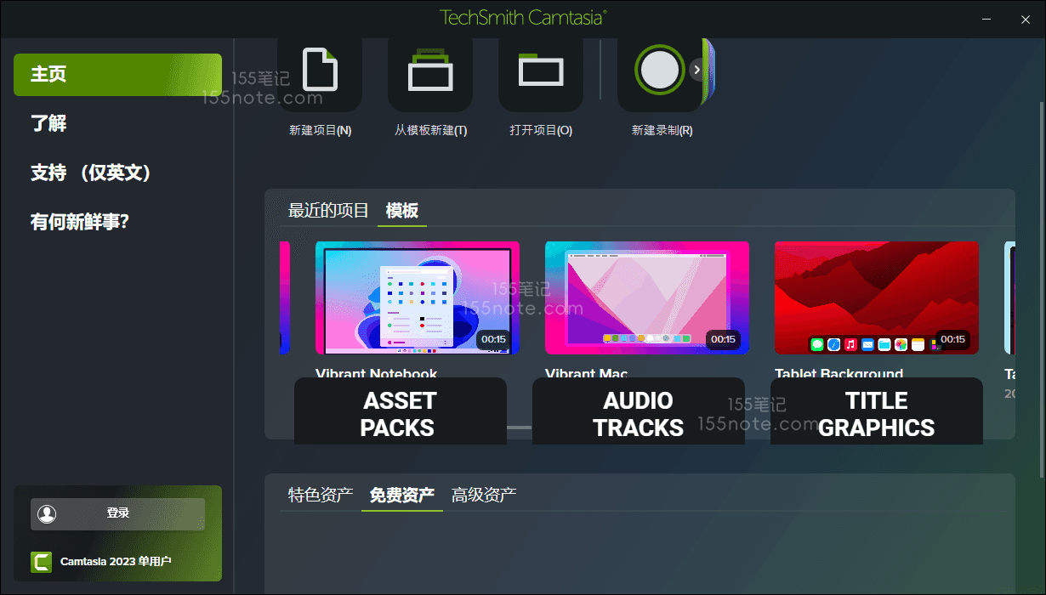
Task: Pick the Tablet Background template thumbnail
Action: point(877,297)
